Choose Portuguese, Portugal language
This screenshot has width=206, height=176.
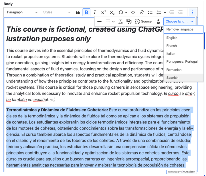pyautogui.click(x=183, y=61)
